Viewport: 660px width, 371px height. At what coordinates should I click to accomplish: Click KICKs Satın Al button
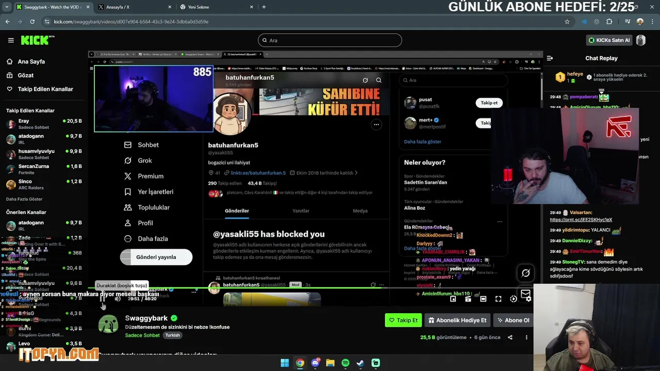[x=609, y=40]
